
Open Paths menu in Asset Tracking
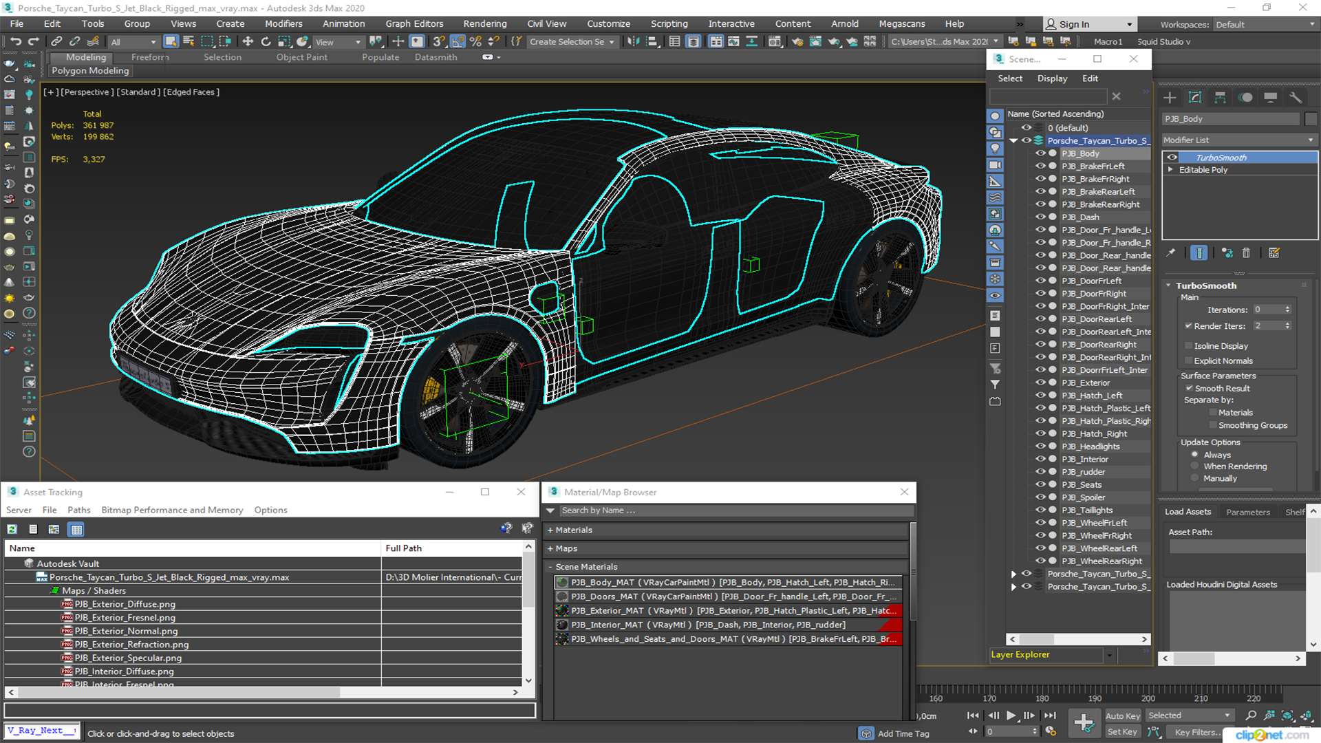tap(78, 510)
